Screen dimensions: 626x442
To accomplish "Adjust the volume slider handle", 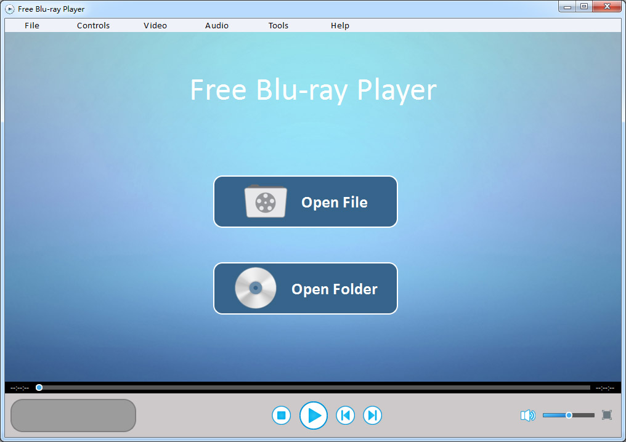I will click(569, 416).
